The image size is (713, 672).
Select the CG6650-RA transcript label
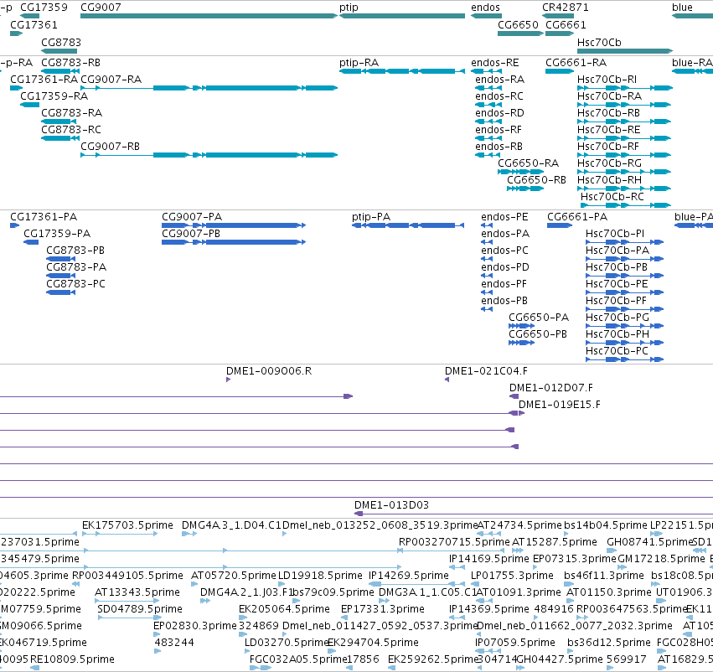point(529,163)
